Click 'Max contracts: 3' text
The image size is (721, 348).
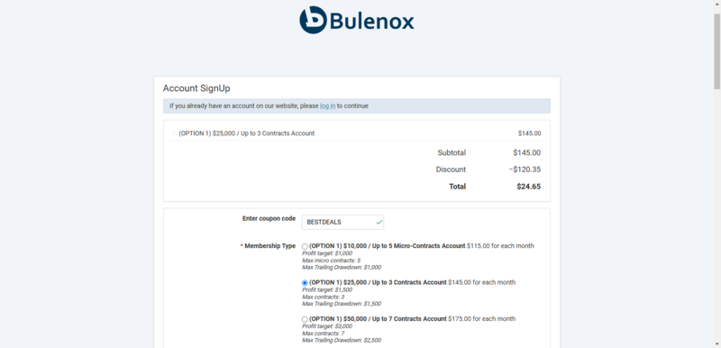pyautogui.click(x=324, y=297)
